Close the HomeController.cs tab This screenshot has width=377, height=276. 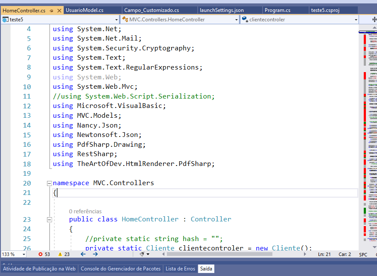(x=59, y=11)
